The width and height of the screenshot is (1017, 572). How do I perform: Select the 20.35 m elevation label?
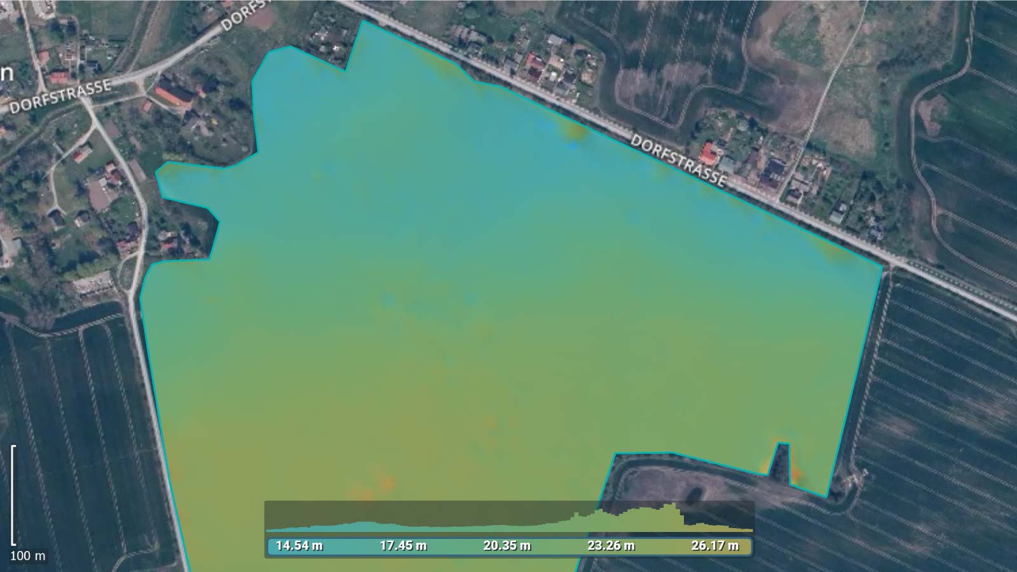507,545
